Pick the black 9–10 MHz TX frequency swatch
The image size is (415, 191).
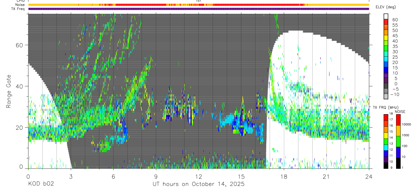(x=386, y=165)
